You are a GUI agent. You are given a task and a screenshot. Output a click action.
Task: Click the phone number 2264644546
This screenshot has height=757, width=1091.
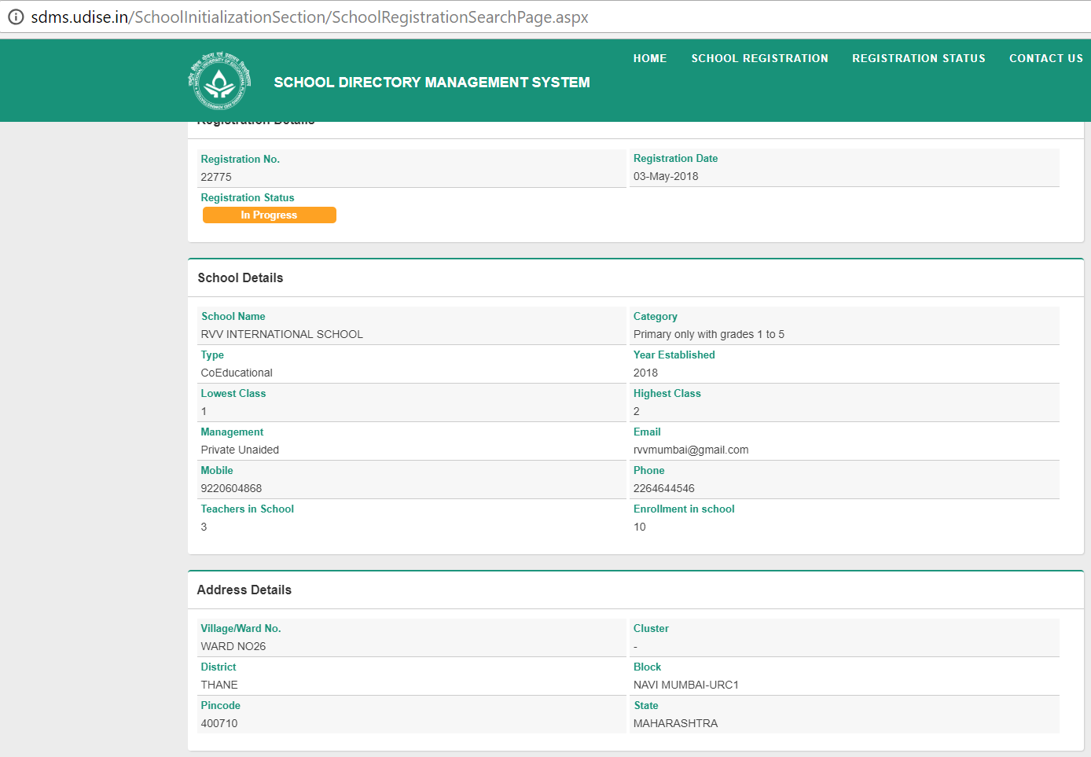tap(663, 488)
